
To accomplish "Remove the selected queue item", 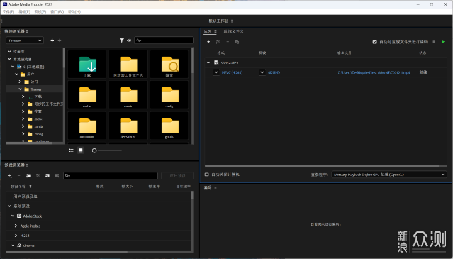I will (227, 42).
